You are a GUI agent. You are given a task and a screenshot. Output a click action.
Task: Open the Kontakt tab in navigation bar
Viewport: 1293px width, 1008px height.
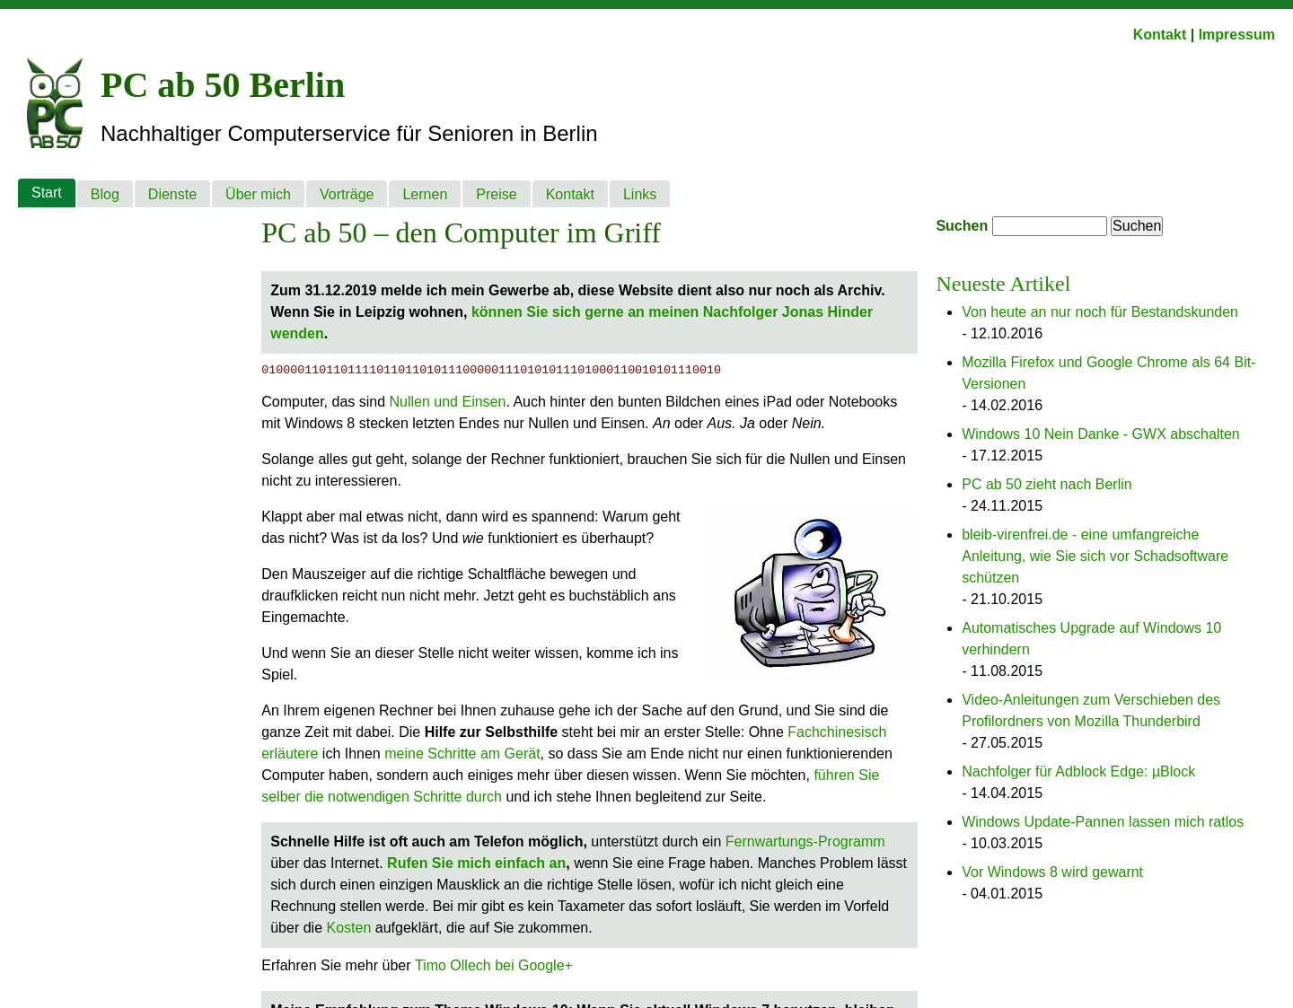[x=570, y=194]
